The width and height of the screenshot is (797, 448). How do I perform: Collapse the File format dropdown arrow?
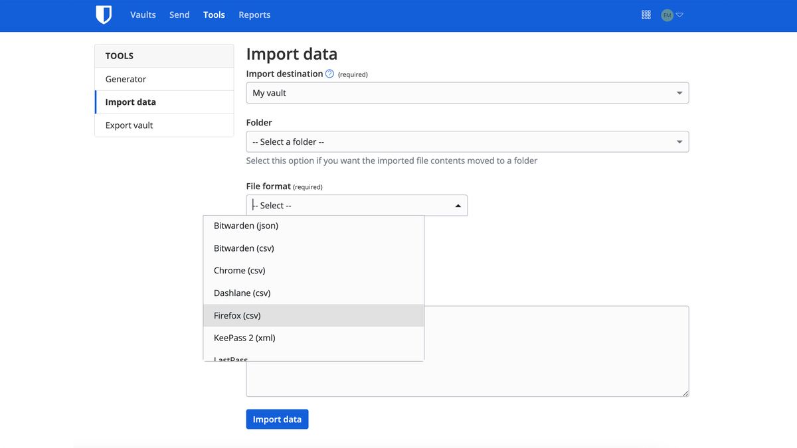tap(458, 205)
